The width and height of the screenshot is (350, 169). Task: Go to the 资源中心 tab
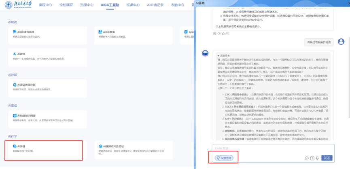[x=87, y=5]
